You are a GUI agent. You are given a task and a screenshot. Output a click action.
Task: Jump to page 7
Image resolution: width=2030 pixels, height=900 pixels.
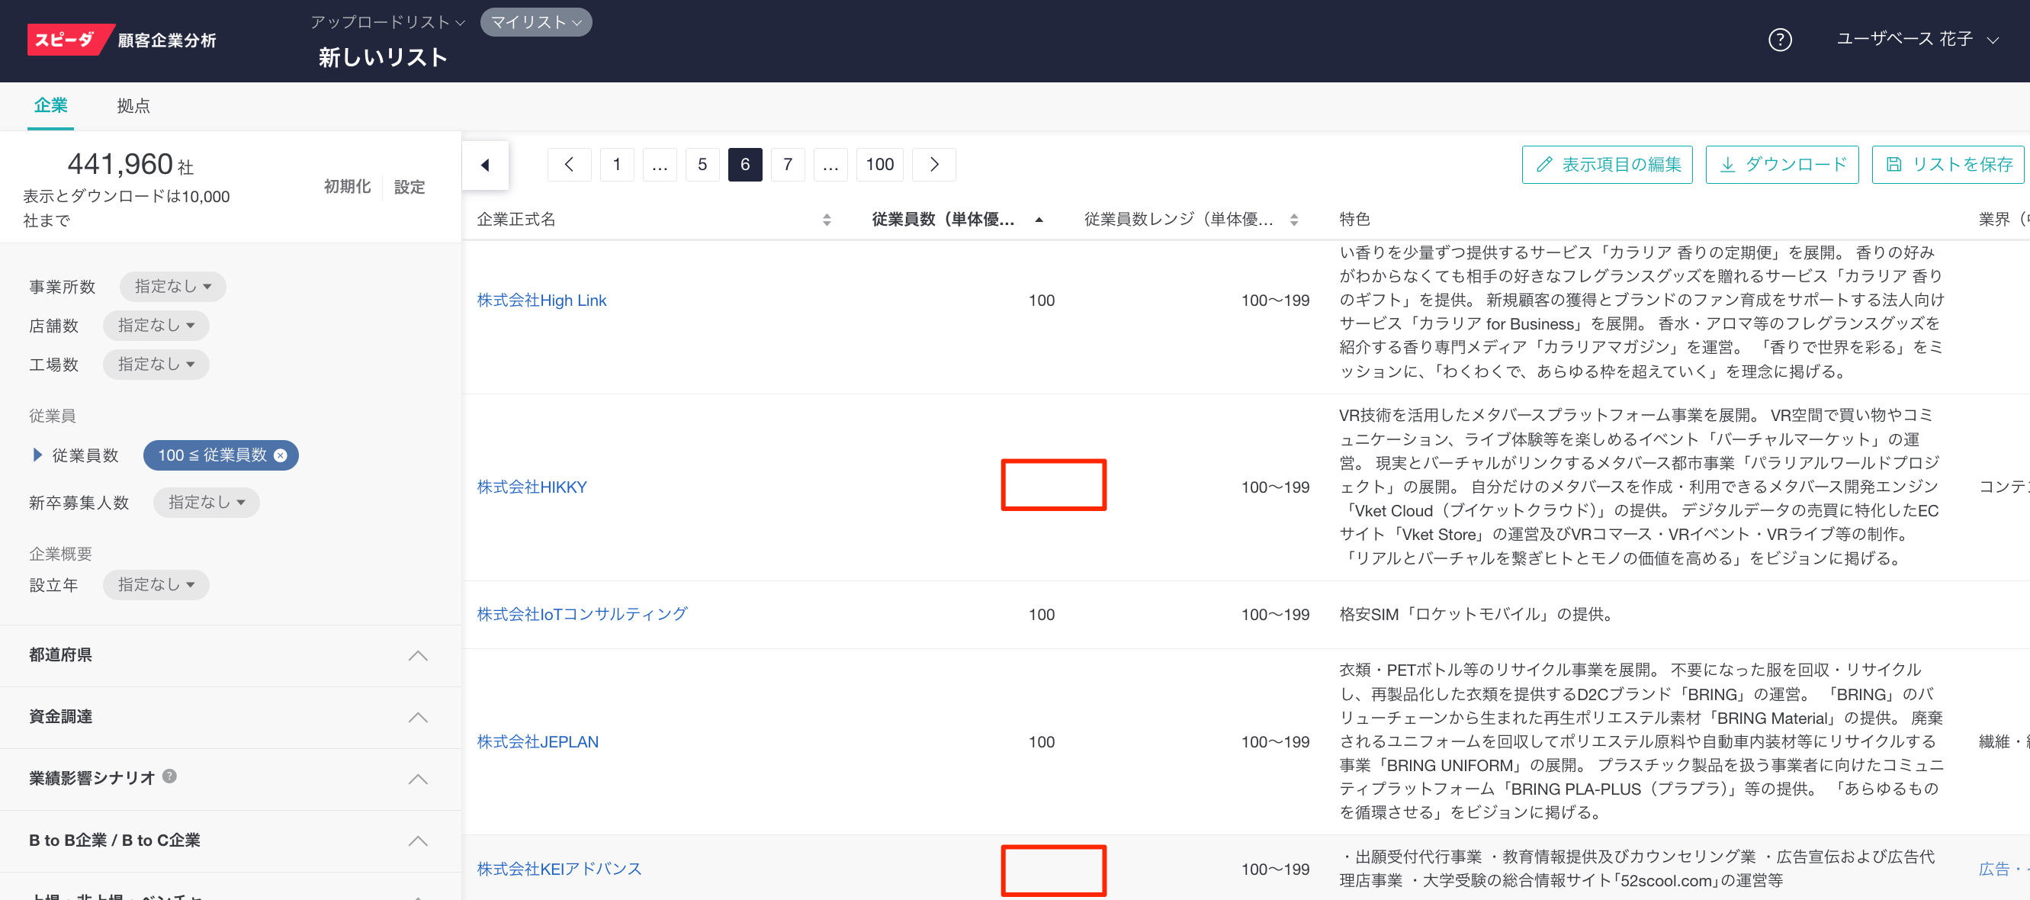786,165
